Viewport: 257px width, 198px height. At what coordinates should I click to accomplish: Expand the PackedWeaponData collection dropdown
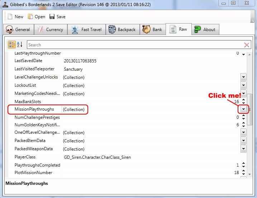coord(243,149)
